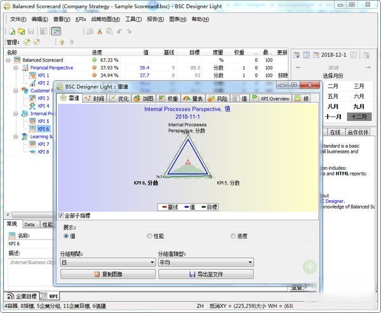Image resolution: width=381 pixels, height=313 pixels.
Task: Click the remove item icon next to 管理
Action: pyautogui.click(x=37, y=42)
